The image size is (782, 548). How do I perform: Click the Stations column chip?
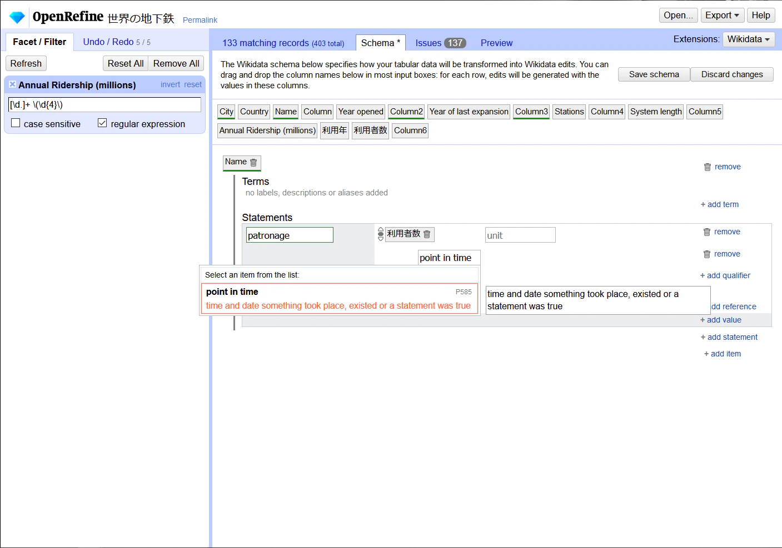[569, 112]
